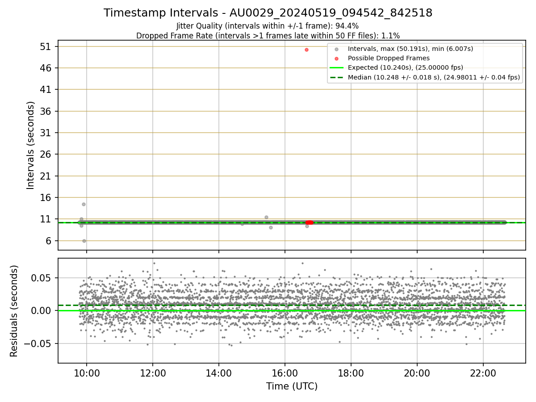This screenshot has width=536, height=402.
Task: Click the solid green line sample in legend
Action: tap(337, 68)
